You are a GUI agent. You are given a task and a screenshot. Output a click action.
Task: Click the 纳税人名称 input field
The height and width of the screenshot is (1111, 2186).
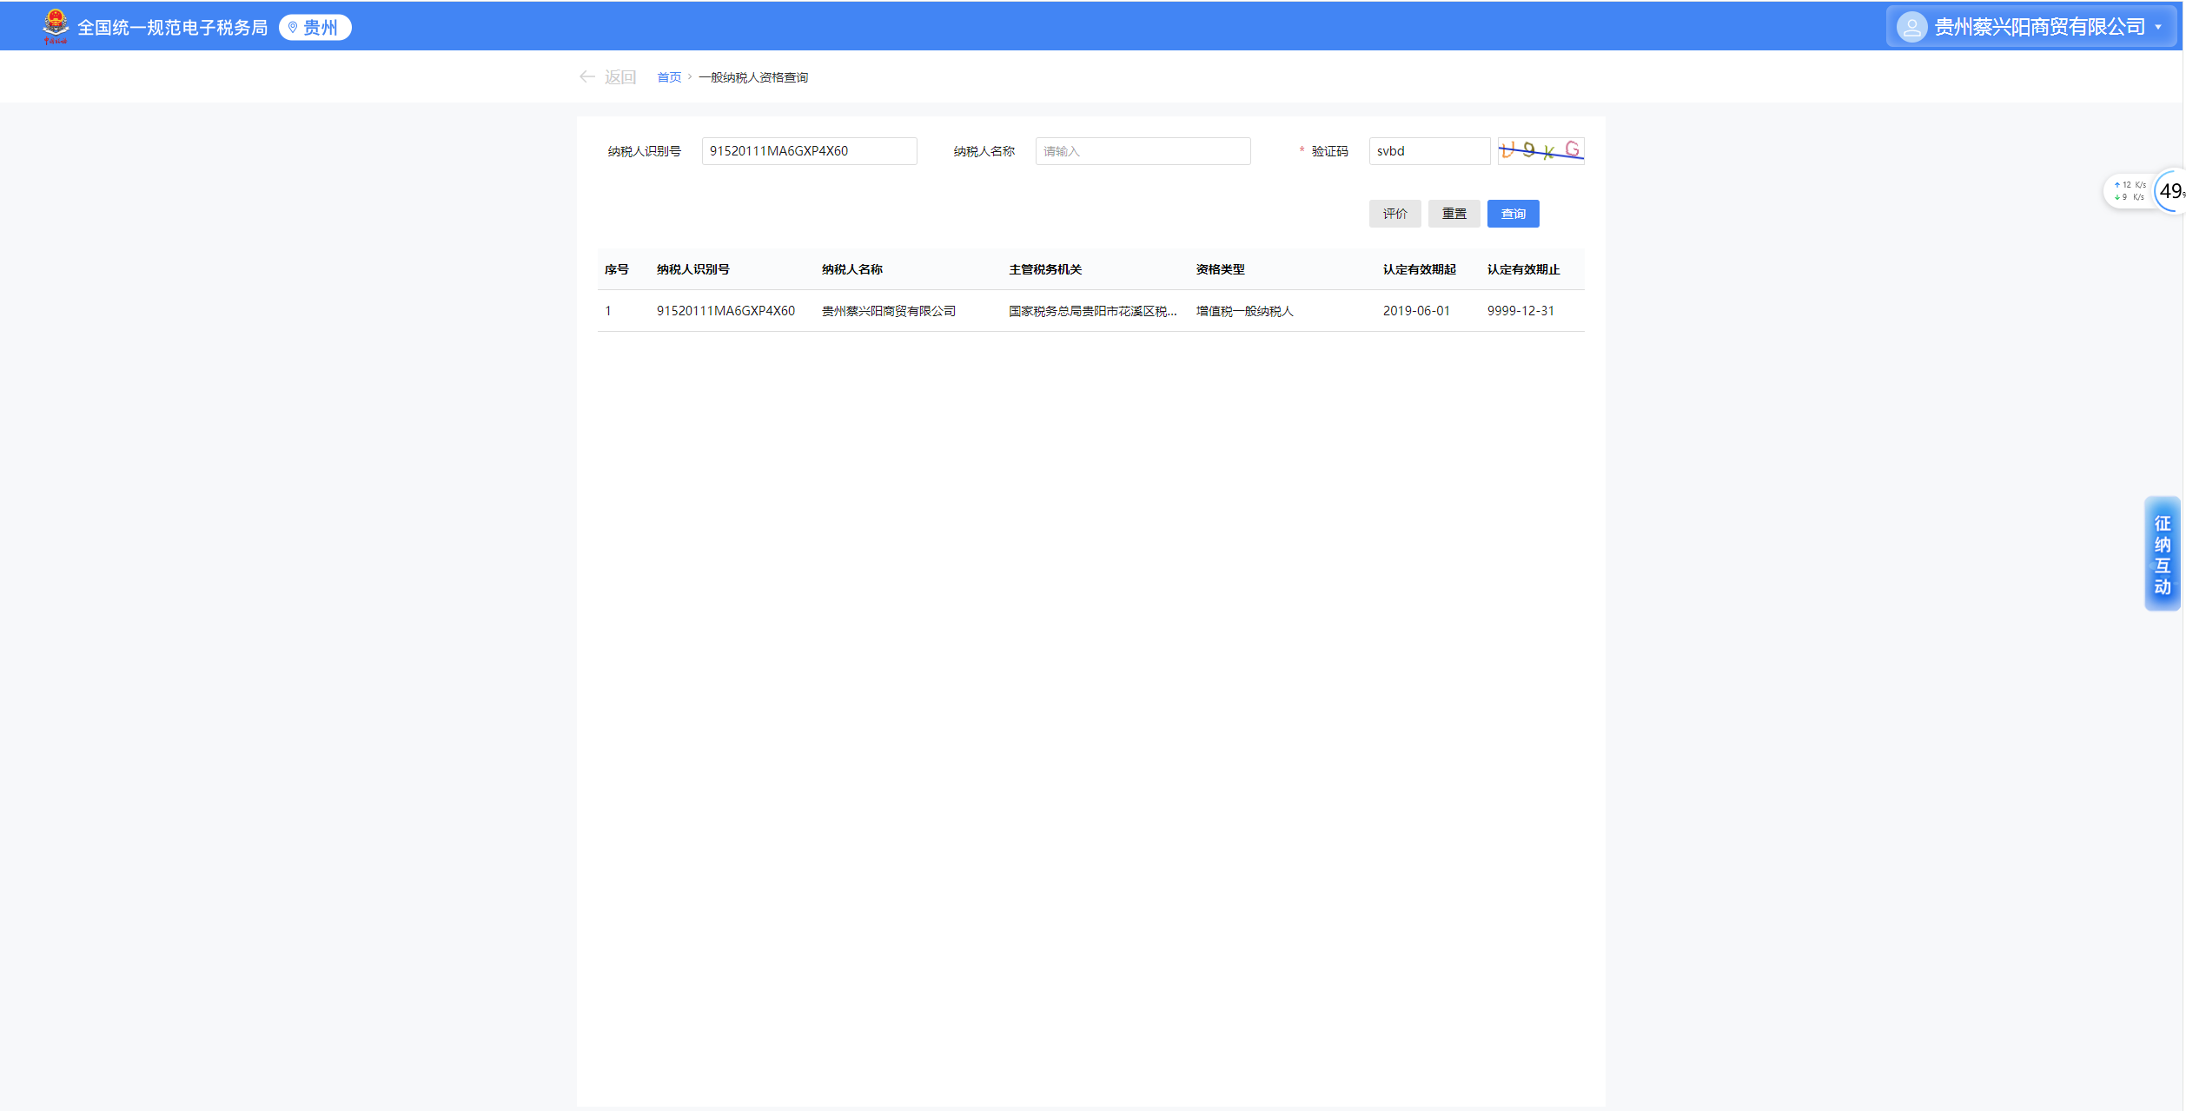(x=1142, y=151)
